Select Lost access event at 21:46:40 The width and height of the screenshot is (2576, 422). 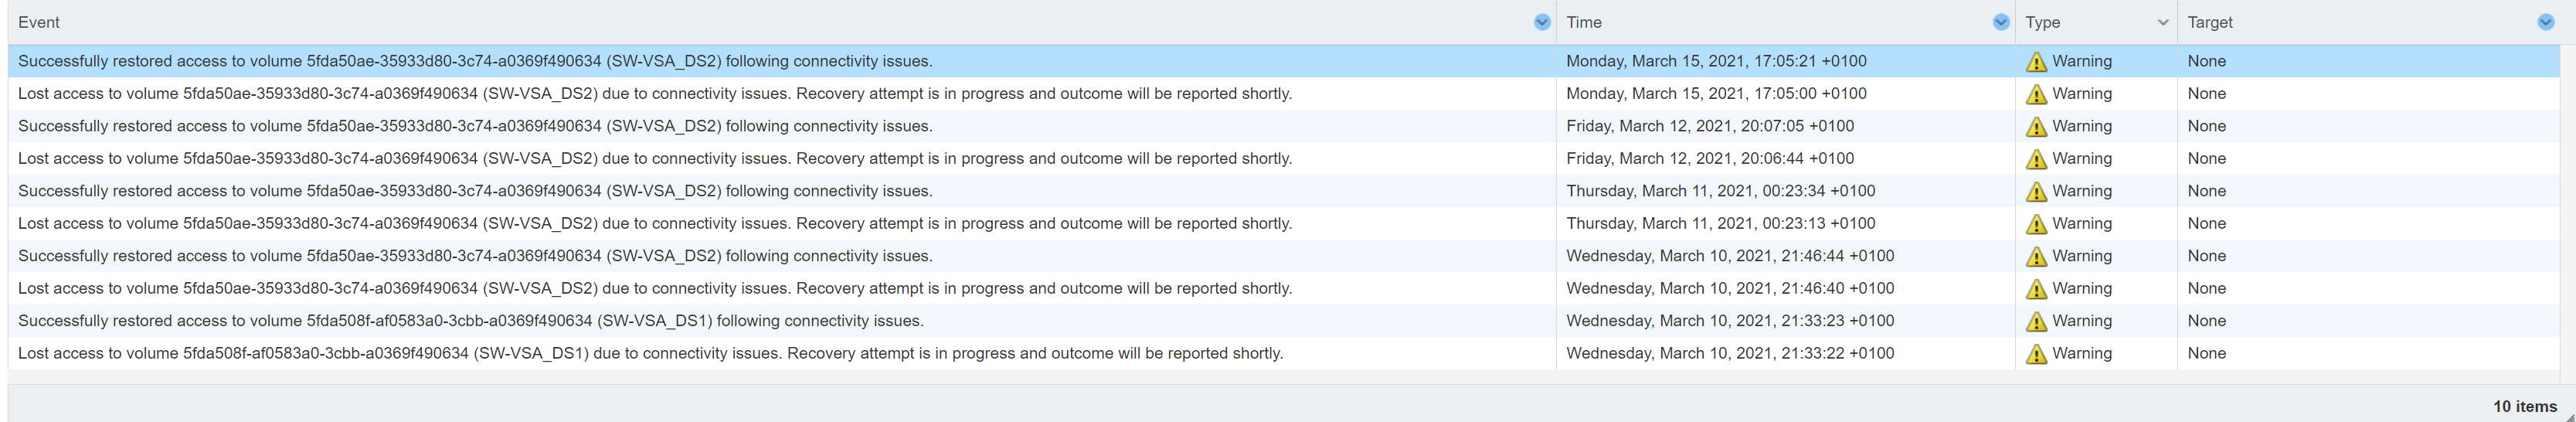[x=1284, y=288]
